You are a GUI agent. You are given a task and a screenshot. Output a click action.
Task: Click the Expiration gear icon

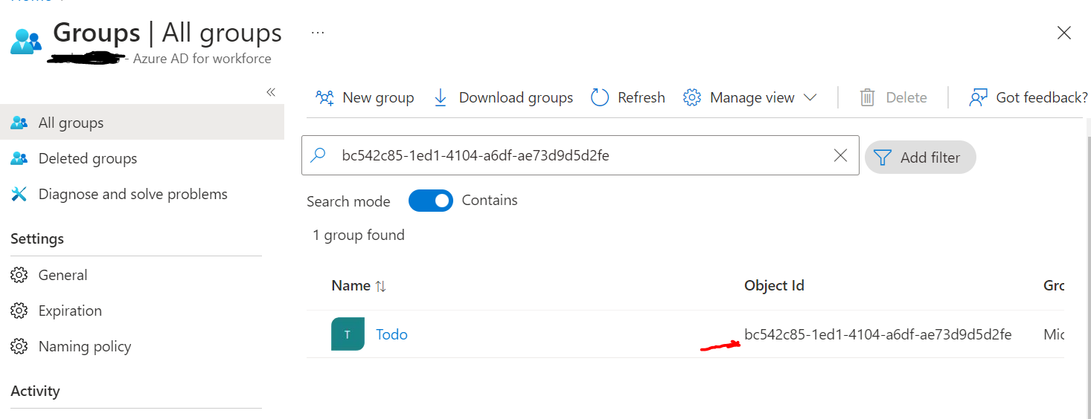(19, 311)
